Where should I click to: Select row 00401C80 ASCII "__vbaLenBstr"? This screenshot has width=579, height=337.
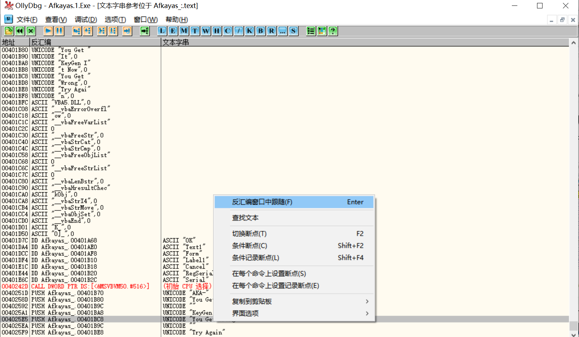285,181
